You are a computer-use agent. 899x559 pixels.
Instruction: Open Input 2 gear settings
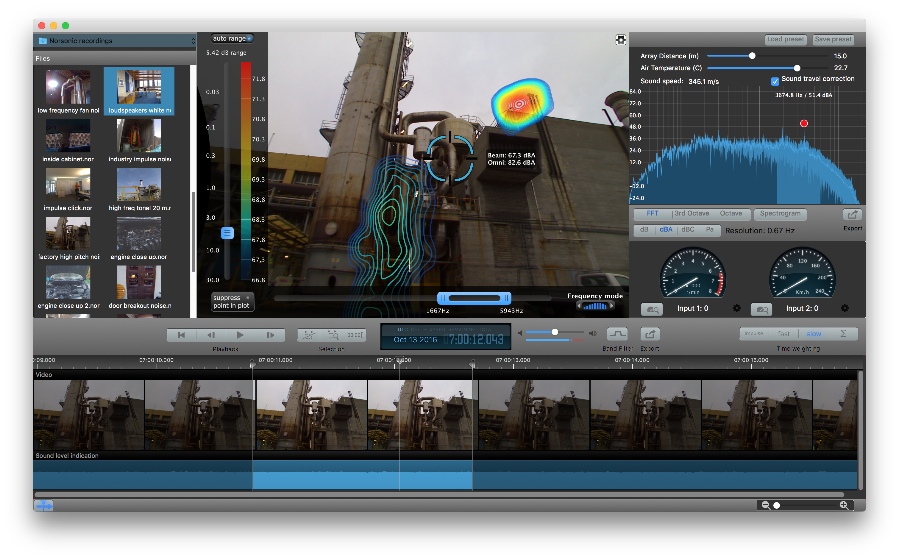pos(845,308)
